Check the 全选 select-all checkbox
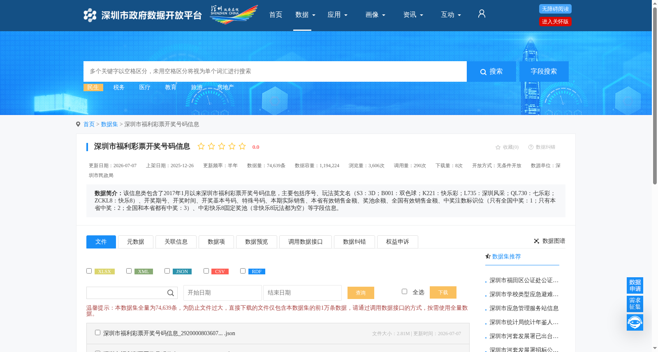 point(404,291)
